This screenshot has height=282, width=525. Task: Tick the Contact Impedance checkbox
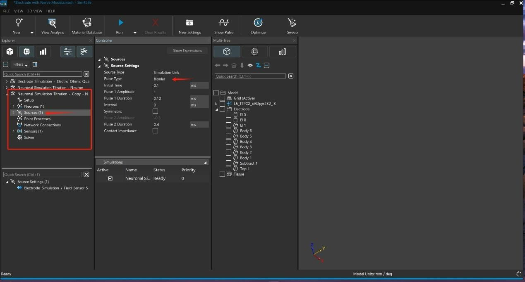tap(156, 131)
